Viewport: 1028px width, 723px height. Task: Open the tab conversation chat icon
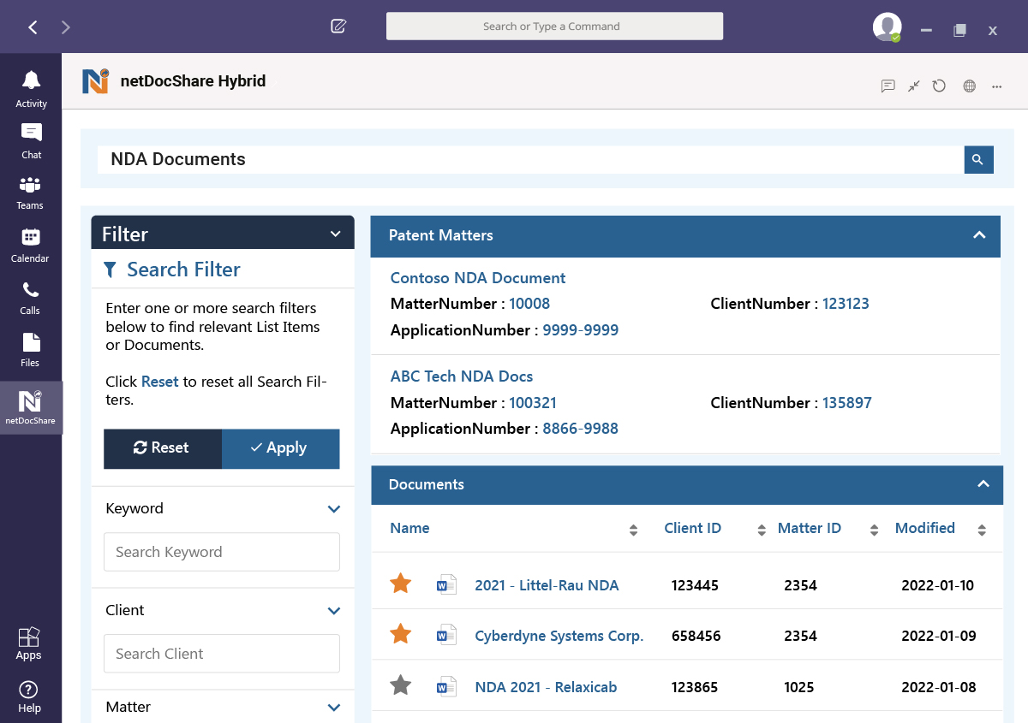(888, 86)
